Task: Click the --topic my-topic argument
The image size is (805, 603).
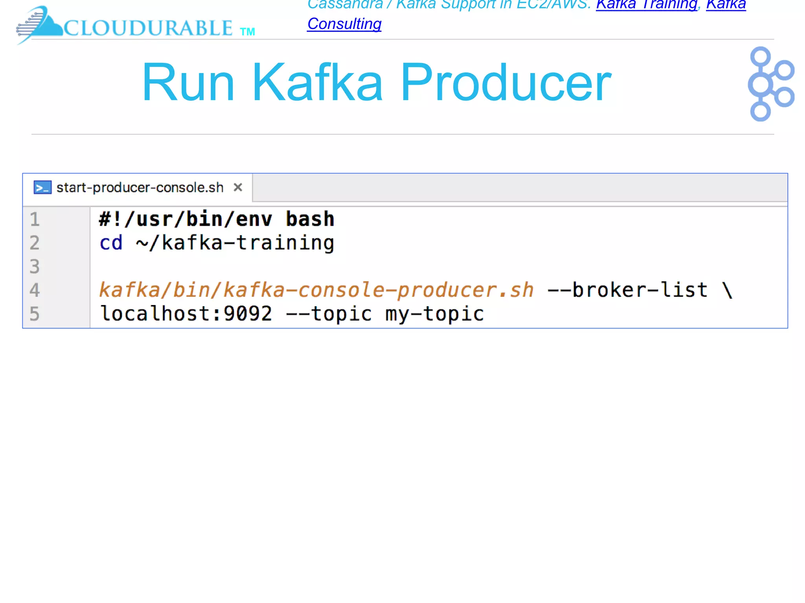Action: pos(385,314)
